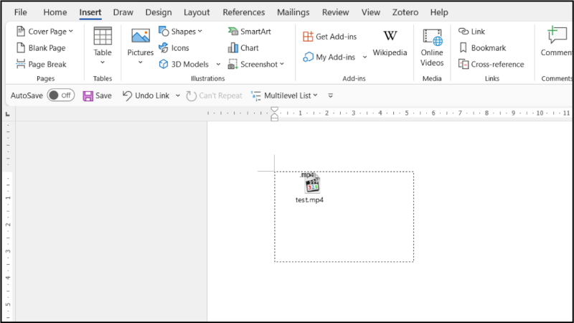Click the Wikipedia add-in icon
Screen dimensions: 574x323
(x=390, y=37)
